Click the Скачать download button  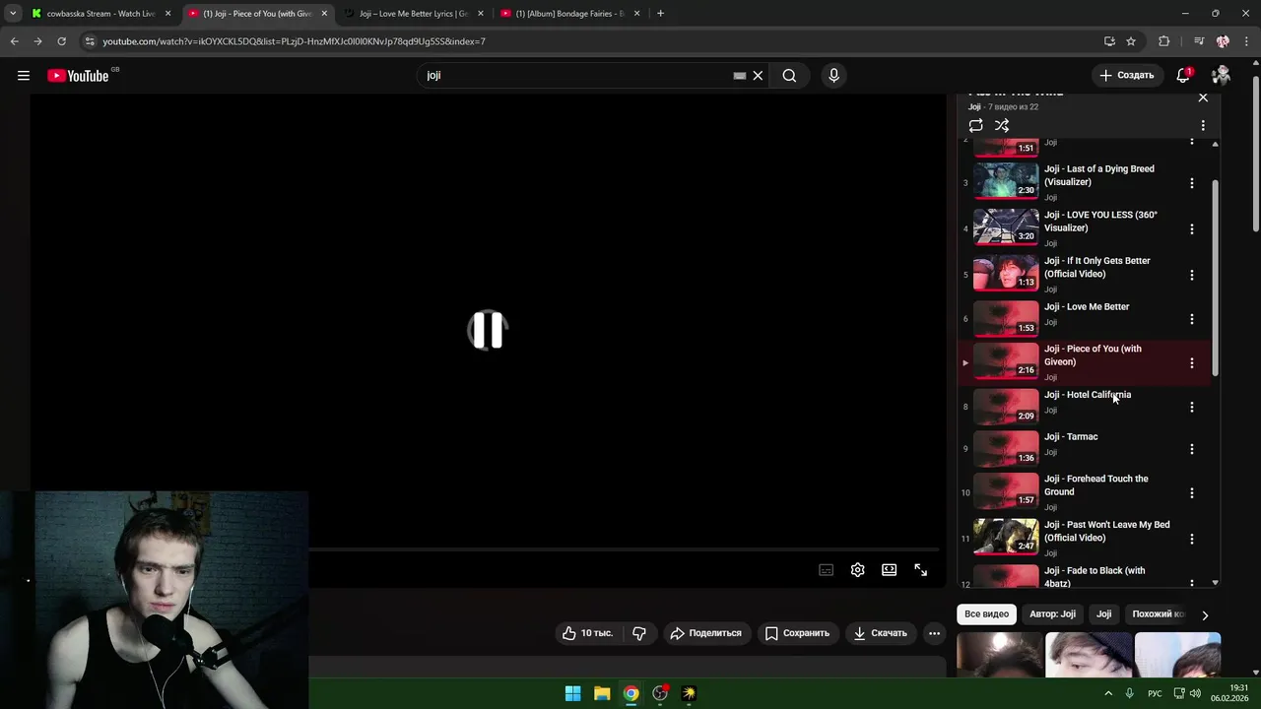[x=881, y=633]
